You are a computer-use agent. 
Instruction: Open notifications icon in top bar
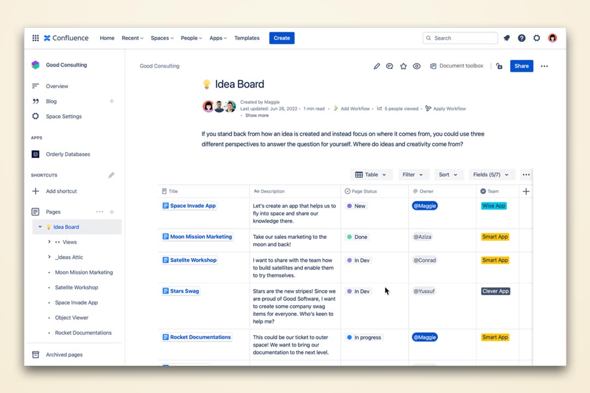tap(506, 38)
